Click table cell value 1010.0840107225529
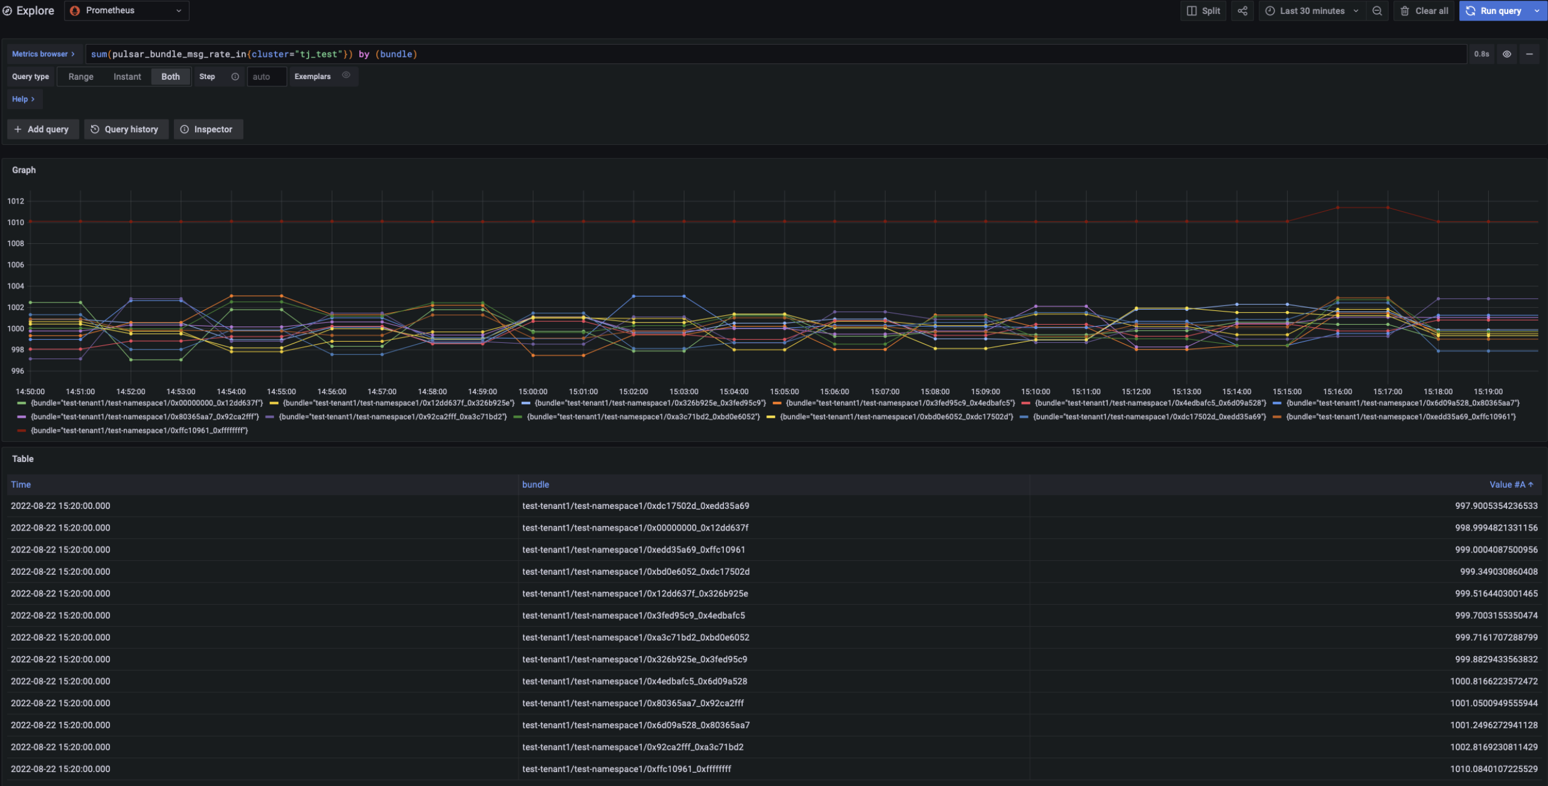This screenshot has height=786, width=1548. 1494,769
